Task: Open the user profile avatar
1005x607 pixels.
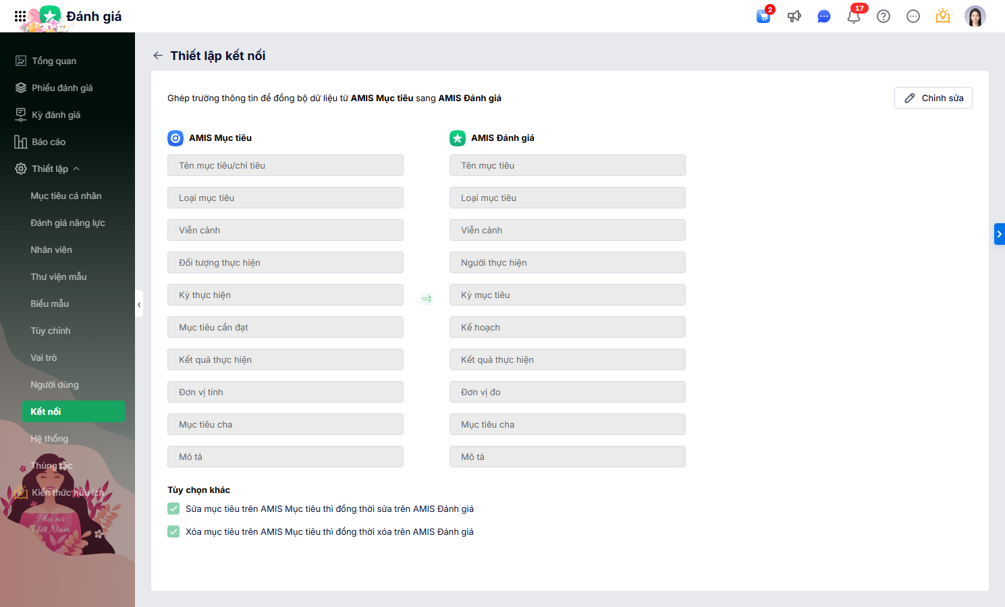Action: coord(975,16)
